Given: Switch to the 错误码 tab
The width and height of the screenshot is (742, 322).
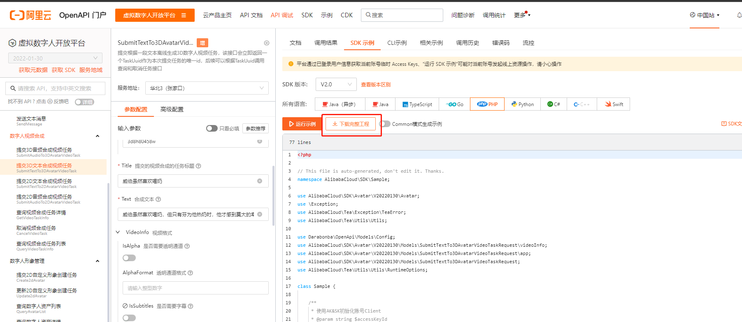Looking at the screenshot, I should [x=501, y=43].
